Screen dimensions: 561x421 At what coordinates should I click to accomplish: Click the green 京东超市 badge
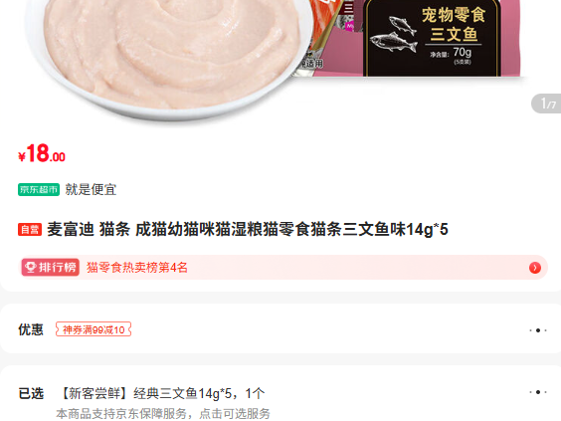click(39, 189)
